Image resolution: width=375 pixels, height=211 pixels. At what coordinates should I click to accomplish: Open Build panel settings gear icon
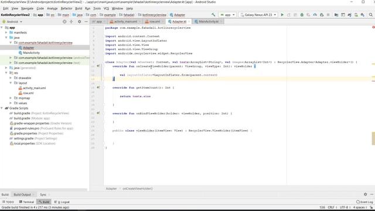click(365, 194)
